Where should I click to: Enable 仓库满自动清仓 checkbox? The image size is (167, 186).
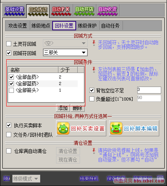pos(9,151)
